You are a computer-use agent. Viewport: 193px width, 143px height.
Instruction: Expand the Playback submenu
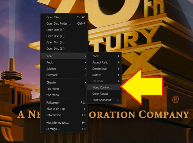point(64,75)
